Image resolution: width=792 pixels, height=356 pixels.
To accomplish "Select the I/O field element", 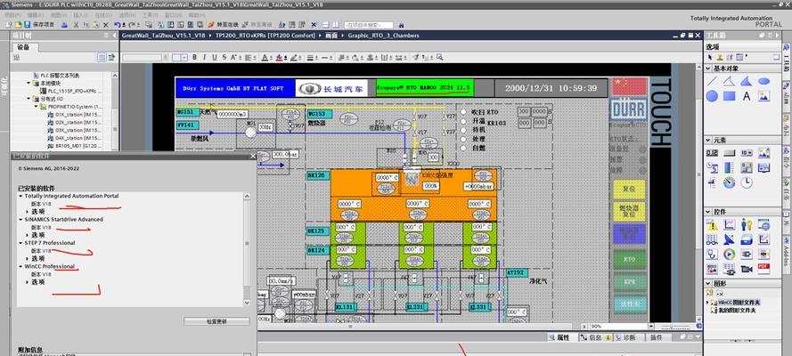I will coord(712,153).
